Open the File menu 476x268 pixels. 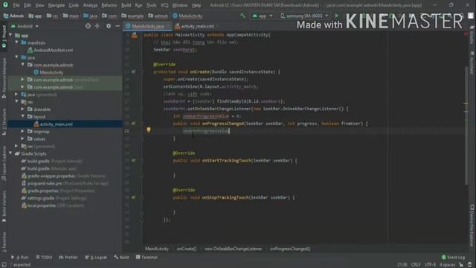(x=16, y=5)
